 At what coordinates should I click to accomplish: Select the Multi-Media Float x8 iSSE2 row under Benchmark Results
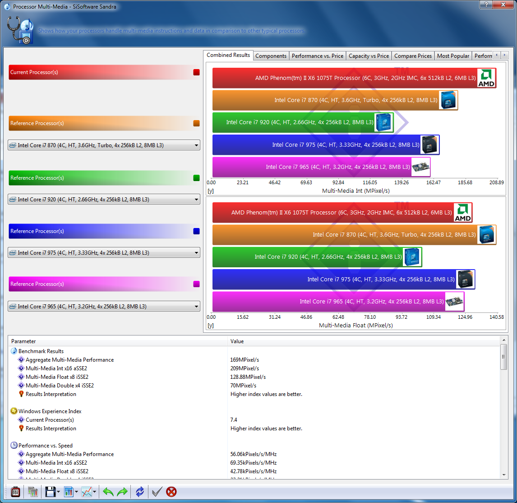(x=254, y=377)
